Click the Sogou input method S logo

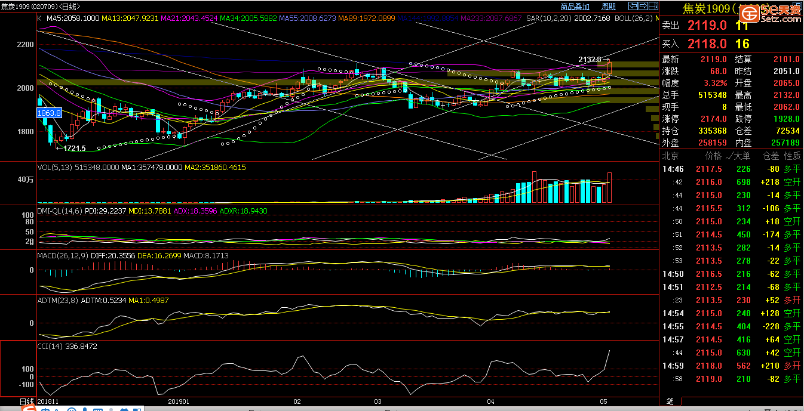(x=29, y=409)
